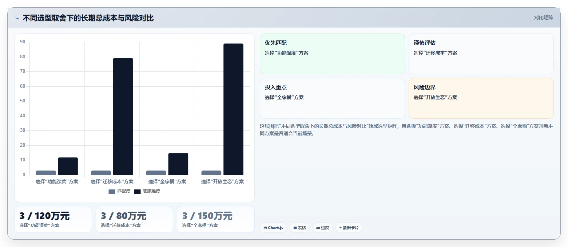
Task: Click the icon inside the 进度 chip
Action: click(318, 228)
